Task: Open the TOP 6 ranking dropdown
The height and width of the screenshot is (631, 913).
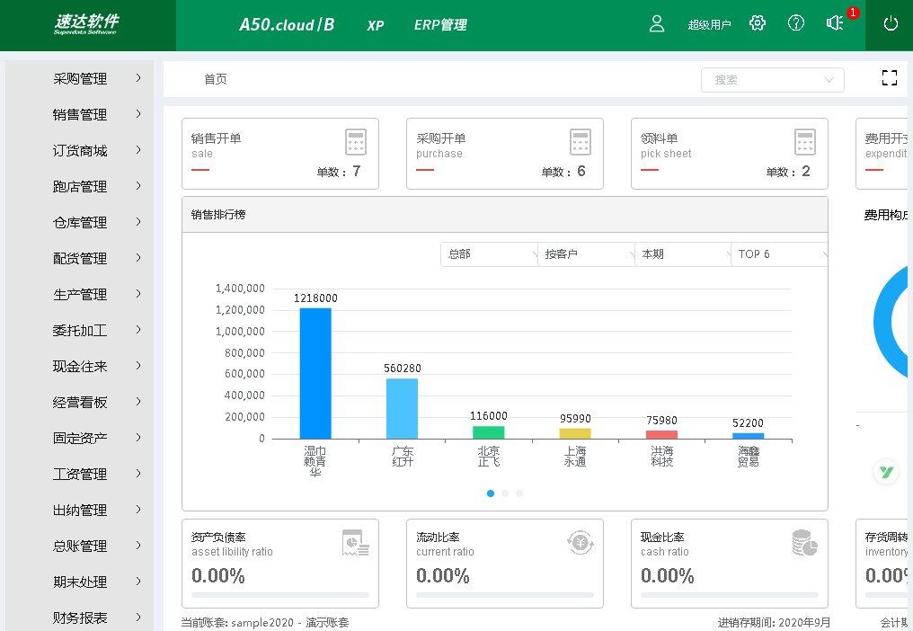Action: [779, 254]
